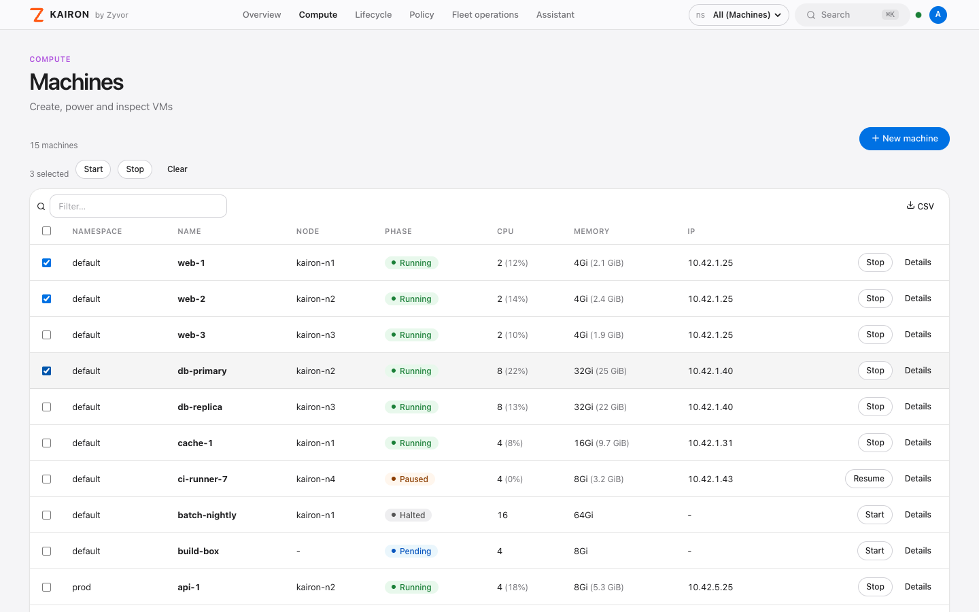Click the Pending status badge of build-box
This screenshot has width=979, height=612.
[x=411, y=551]
